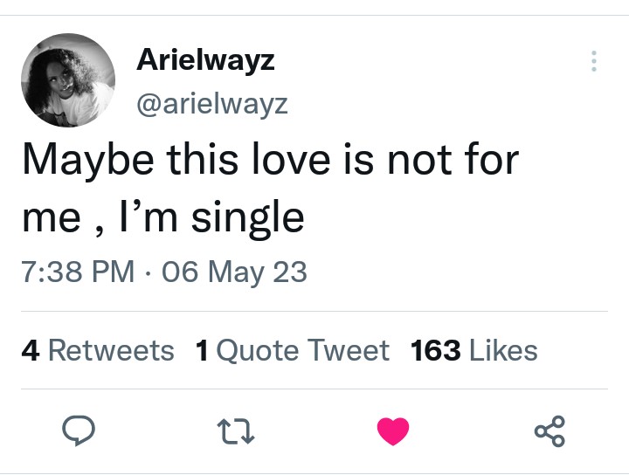Click the number 163 in likes count
Viewport: 629px width, 475px height.
coord(435,351)
